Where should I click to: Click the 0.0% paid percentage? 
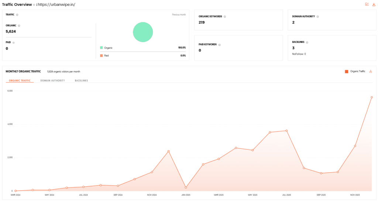pos(183,55)
